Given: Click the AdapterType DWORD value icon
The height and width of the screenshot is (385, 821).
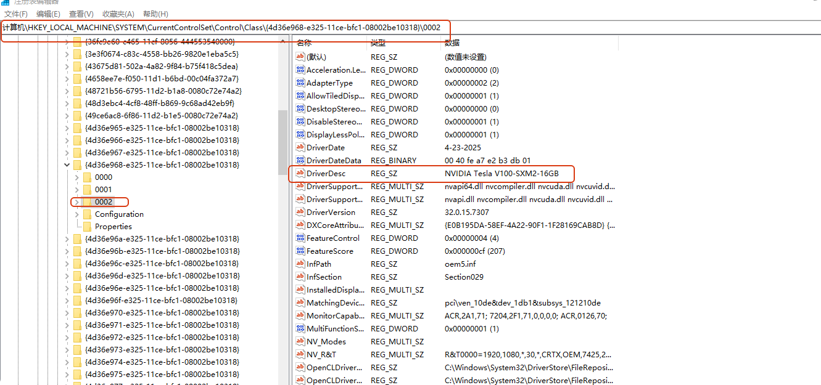Looking at the screenshot, I should pyautogui.click(x=300, y=83).
